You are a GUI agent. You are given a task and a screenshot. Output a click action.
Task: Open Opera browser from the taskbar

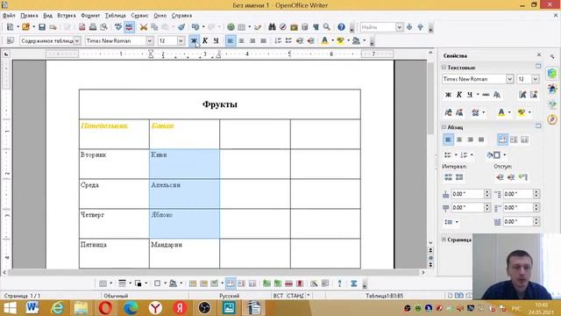click(x=105, y=308)
